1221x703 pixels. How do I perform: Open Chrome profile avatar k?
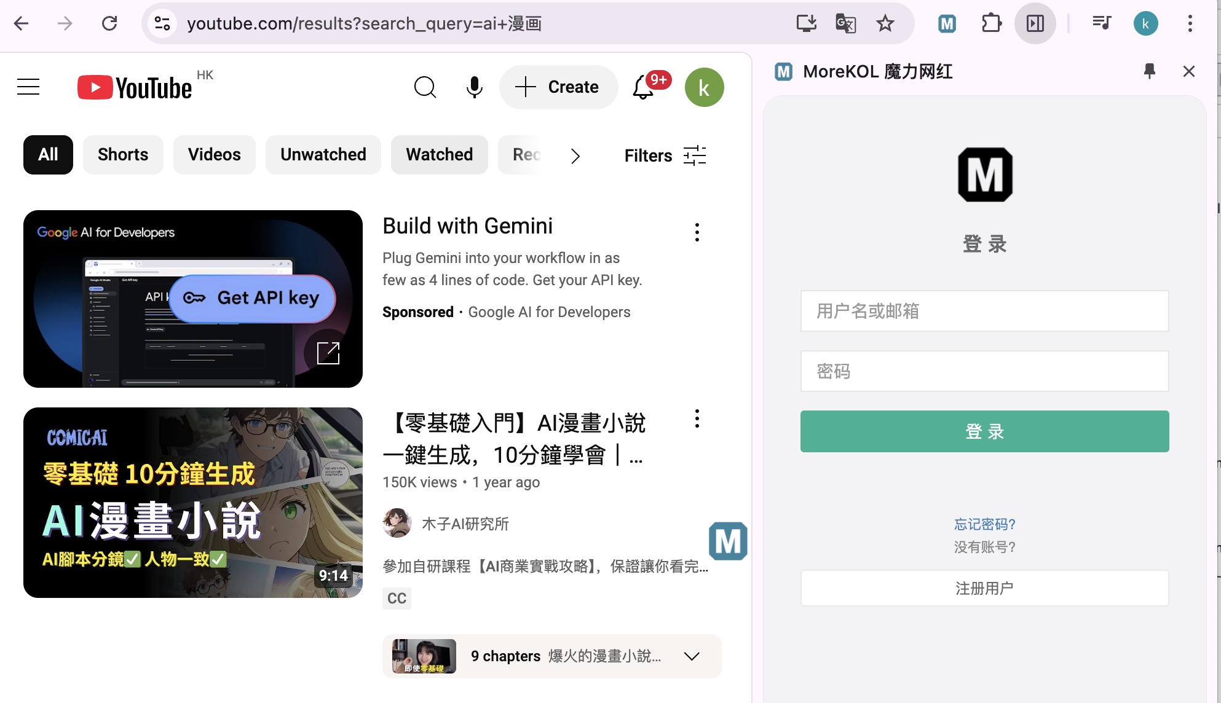pyautogui.click(x=1145, y=24)
